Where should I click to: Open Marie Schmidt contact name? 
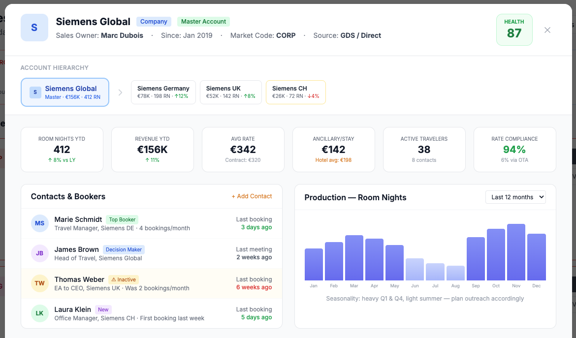pos(78,219)
